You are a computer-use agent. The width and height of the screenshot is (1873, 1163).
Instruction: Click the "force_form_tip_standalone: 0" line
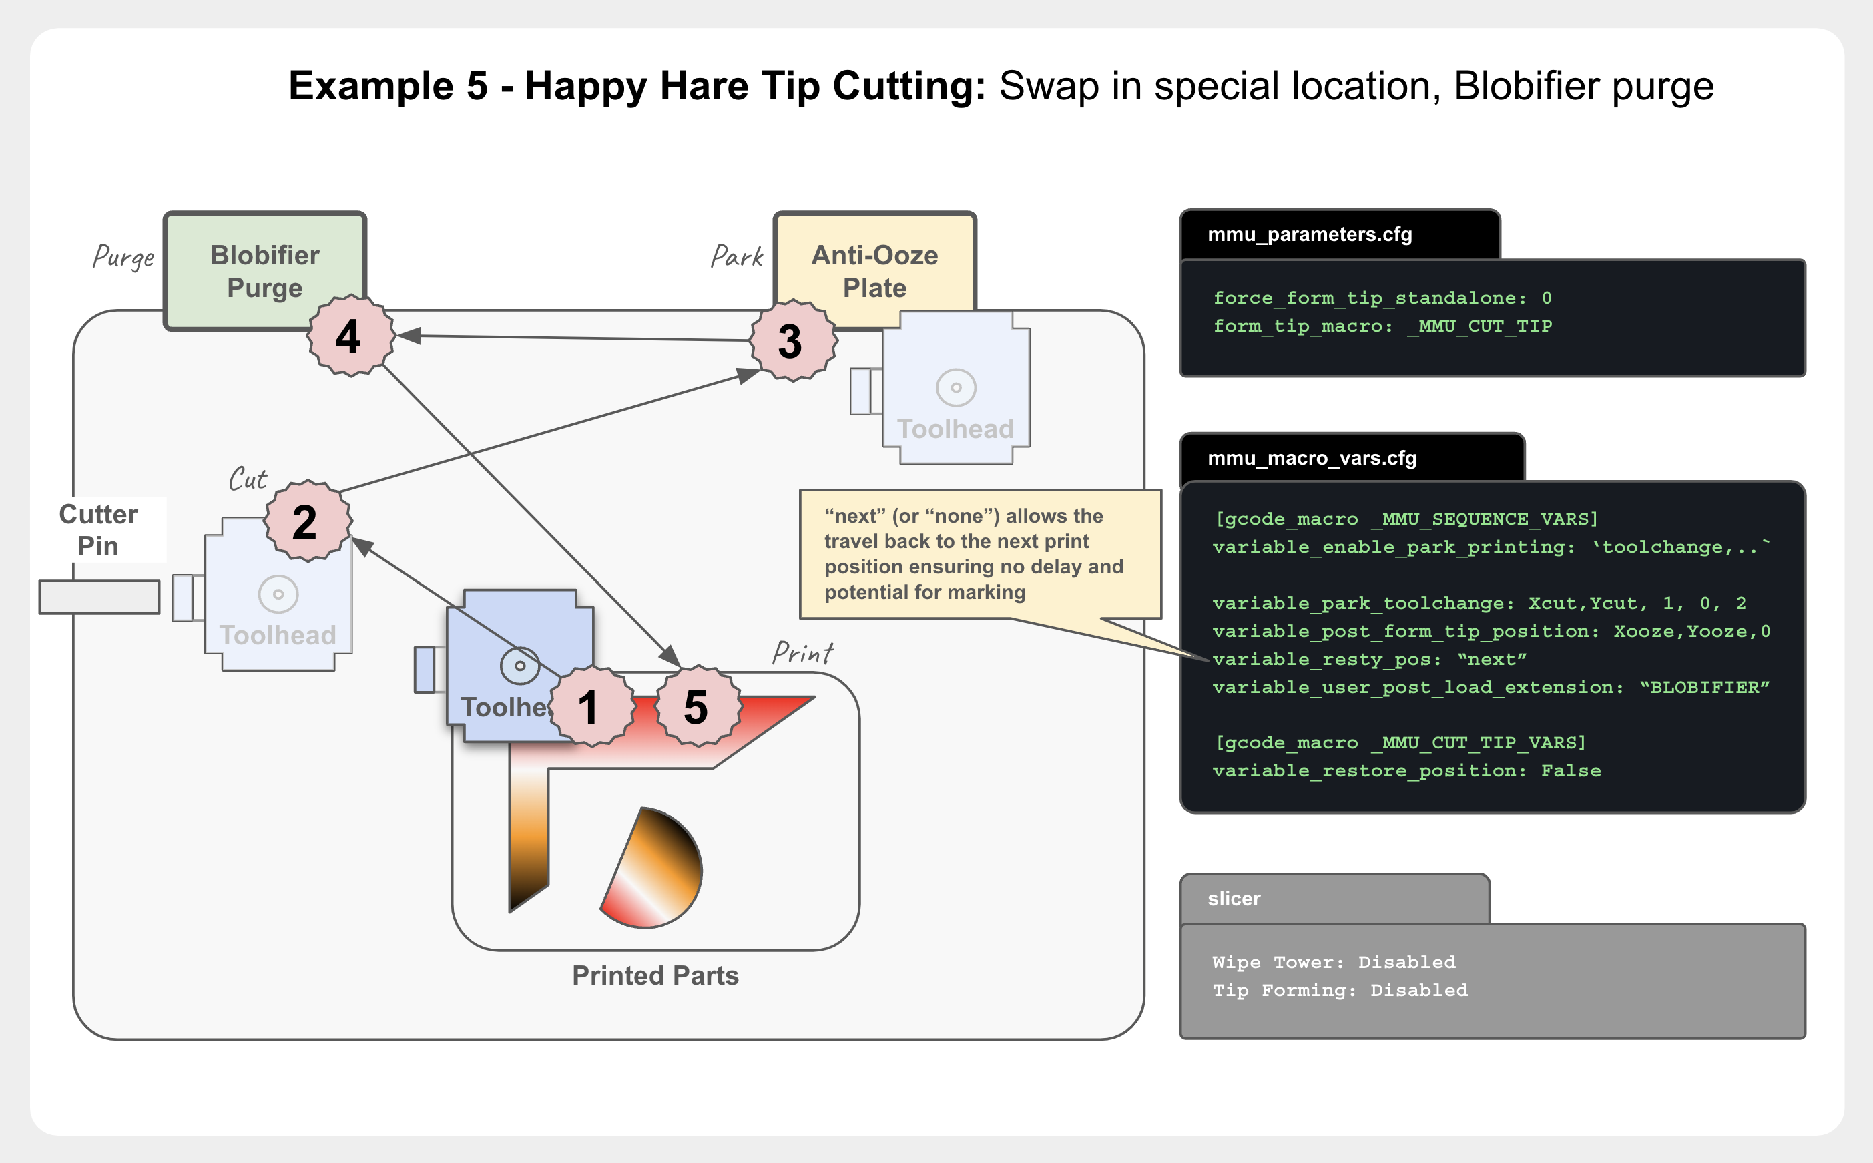click(1382, 298)
